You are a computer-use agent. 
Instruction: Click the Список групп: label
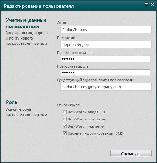pyautogui.click(x=69, y=105)
